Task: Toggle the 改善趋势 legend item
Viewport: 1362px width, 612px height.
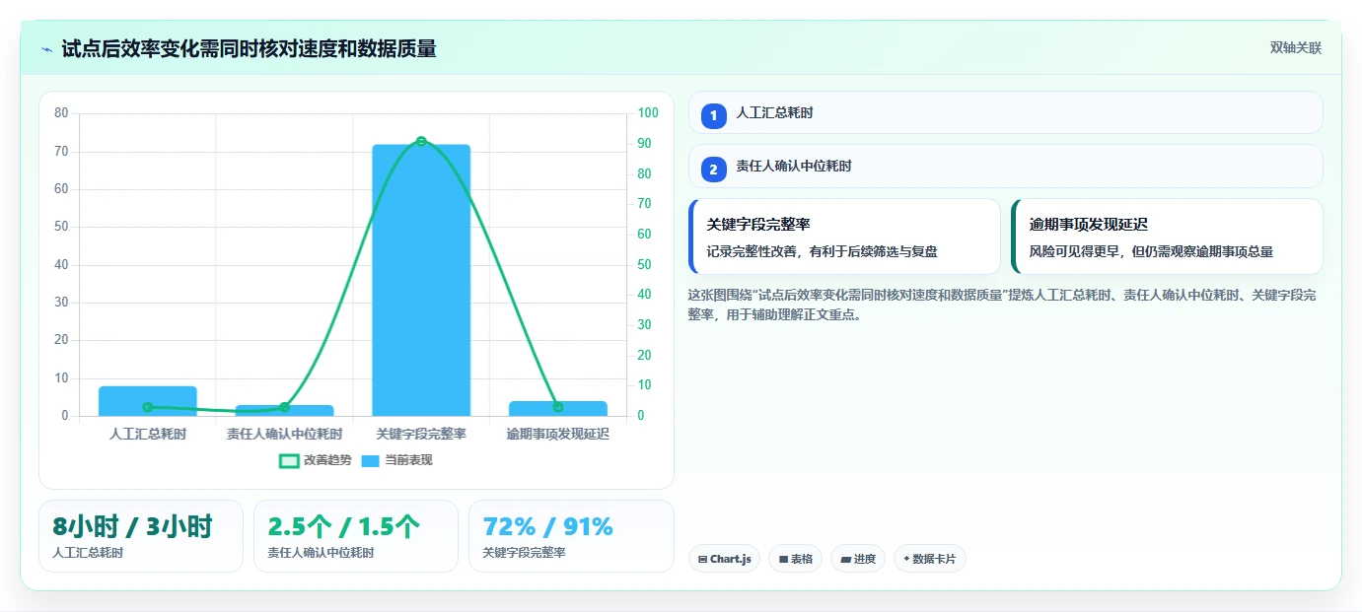Action: pos(315,460)
